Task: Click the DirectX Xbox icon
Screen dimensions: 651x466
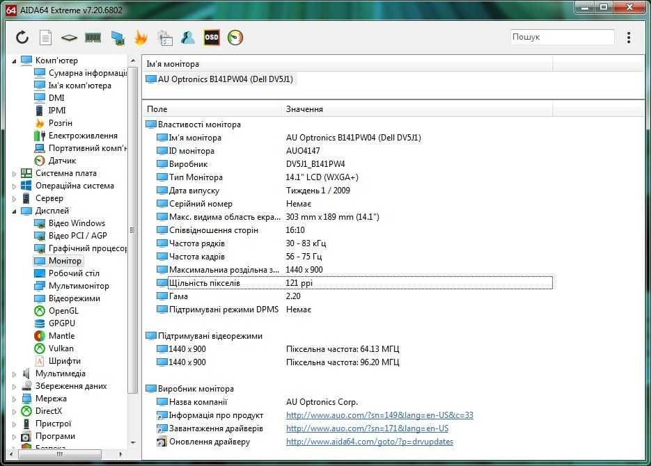Action: 26,411
